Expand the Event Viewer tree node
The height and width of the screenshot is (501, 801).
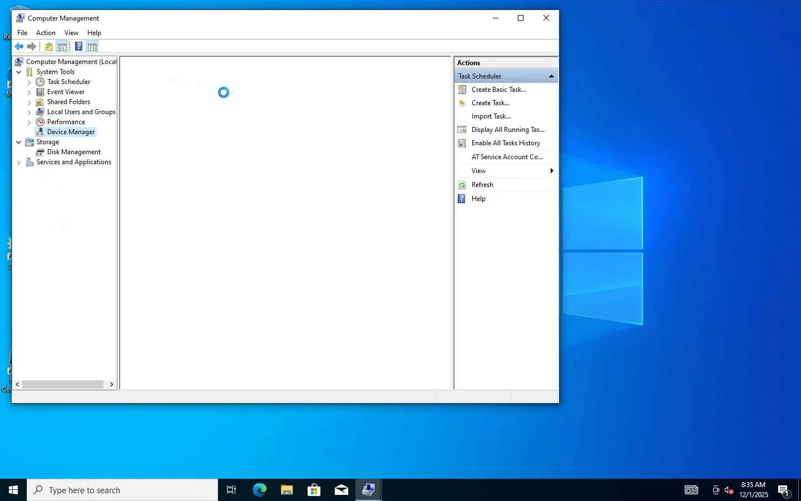[29, 92]
